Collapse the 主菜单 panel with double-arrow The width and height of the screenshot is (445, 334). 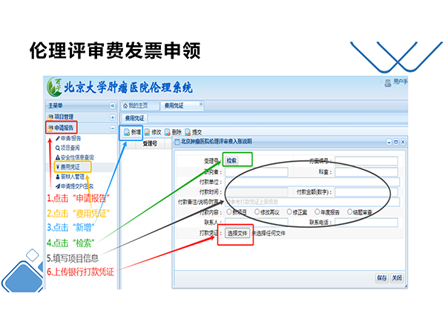[x=113, y=105]
